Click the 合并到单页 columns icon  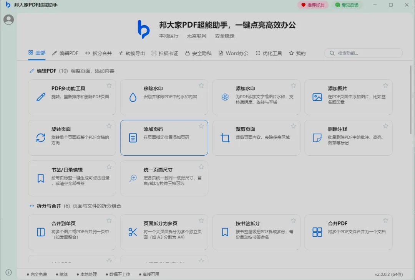pos(41,232)
